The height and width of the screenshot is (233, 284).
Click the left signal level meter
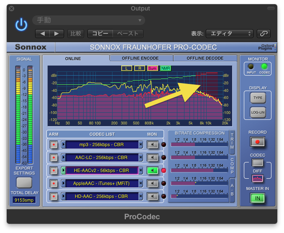pyautogui.click(x=18, y=115)
